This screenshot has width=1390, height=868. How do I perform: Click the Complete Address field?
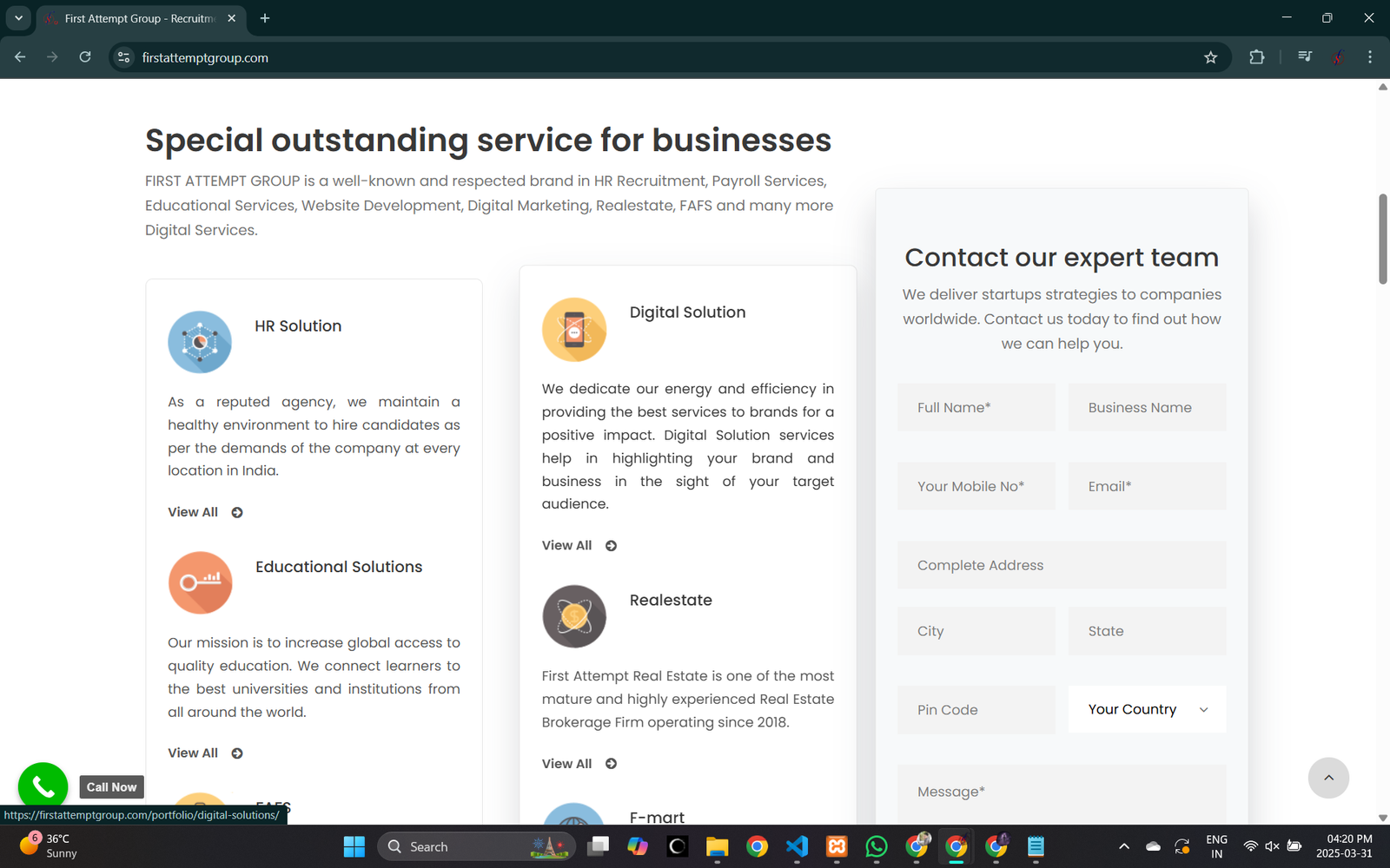pos(1062,565)
